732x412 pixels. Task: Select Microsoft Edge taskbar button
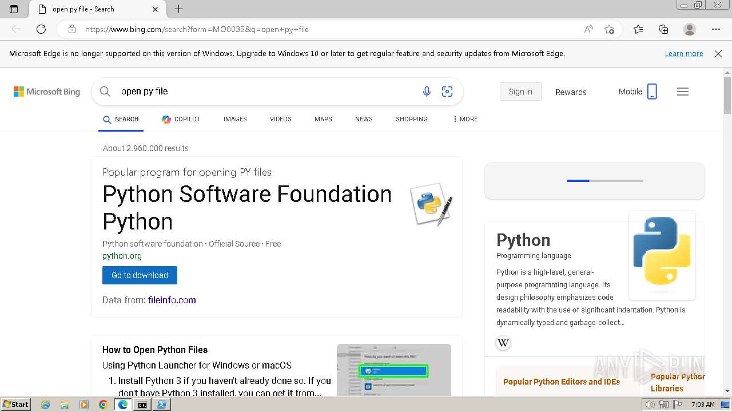[x=122, y=405]
